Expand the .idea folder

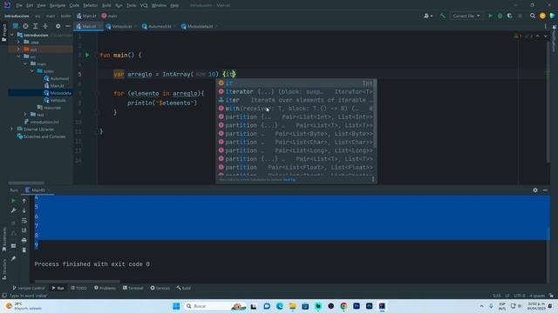click(x=19, y=43)
